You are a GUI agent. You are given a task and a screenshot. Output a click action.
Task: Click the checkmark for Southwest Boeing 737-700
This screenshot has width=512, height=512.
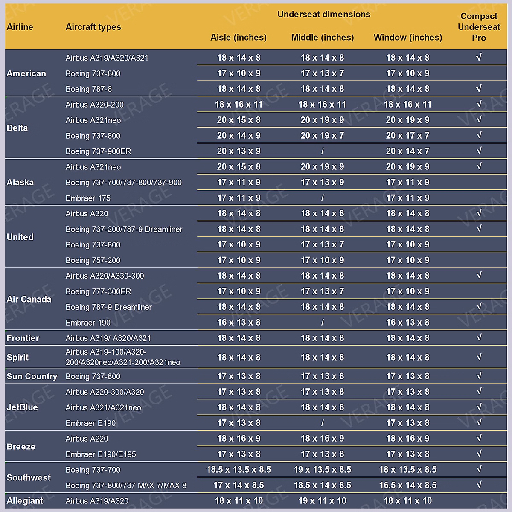coord(479,469)
